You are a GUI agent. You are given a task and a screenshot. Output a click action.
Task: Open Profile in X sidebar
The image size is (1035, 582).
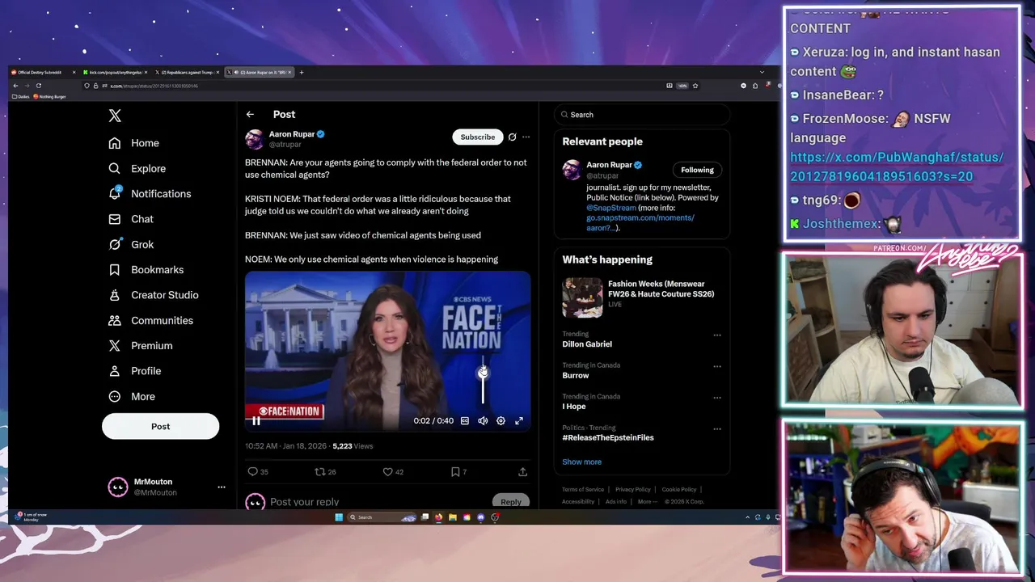(x=135, y=371)
